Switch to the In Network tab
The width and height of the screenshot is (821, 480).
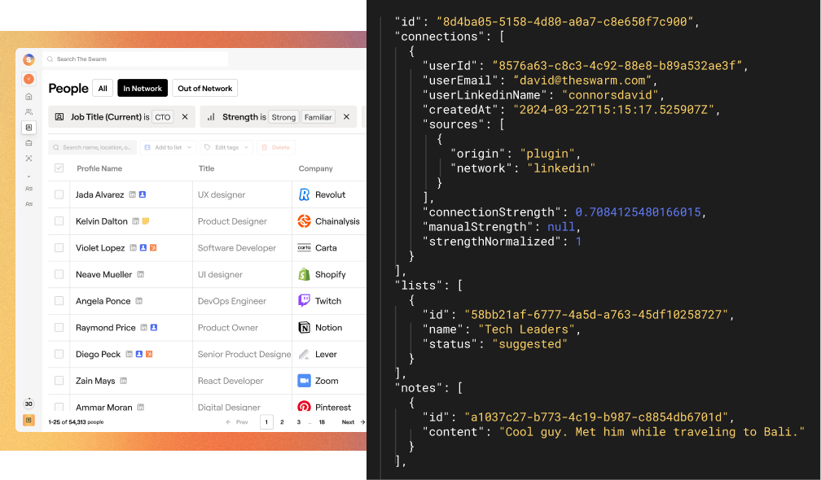tap(143, 89)
